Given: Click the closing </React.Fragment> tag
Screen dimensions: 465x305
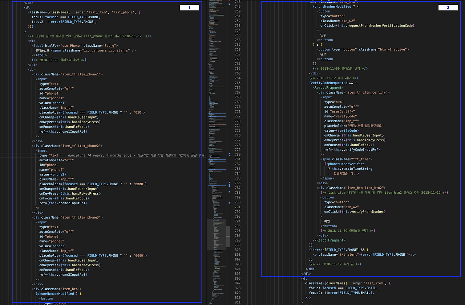Looking at the screenshot, I should (329, 240).
